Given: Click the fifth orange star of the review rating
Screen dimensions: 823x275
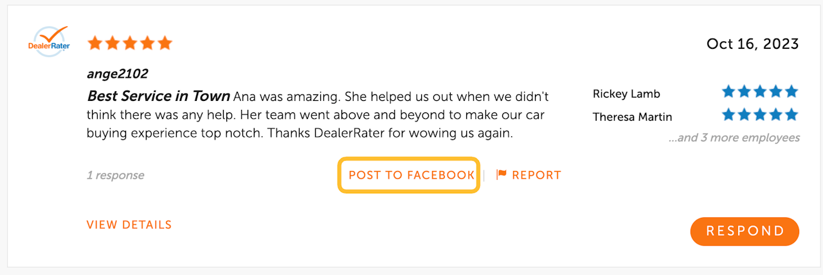Looking at the screenshot, I should pos(165,44).
